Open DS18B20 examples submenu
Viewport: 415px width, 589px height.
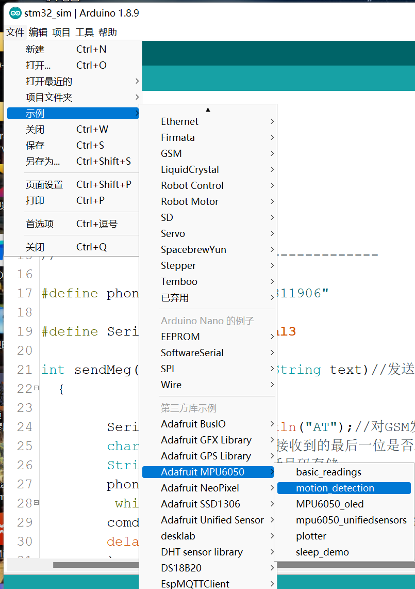tap(208, 568)
